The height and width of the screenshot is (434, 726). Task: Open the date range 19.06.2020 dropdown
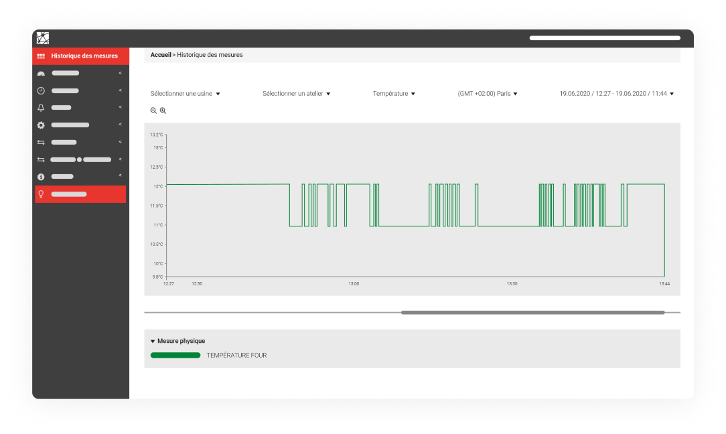(617, 94)
